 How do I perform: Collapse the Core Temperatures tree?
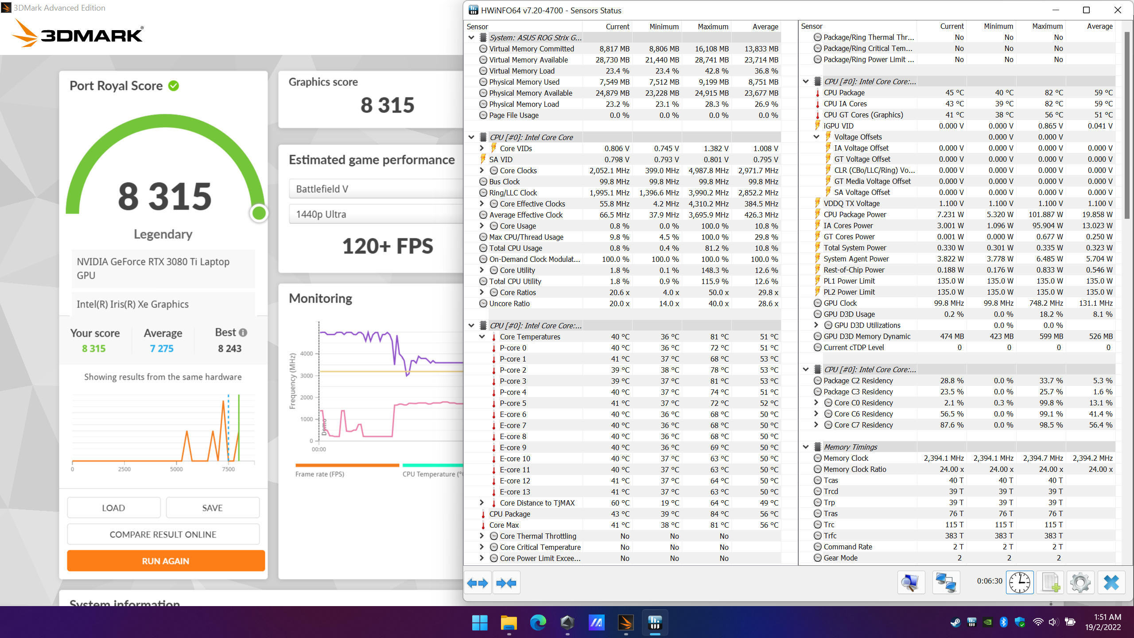[x=482, y=337]
